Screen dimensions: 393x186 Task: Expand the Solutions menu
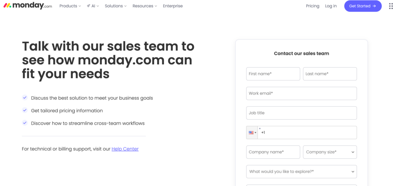point(115,6)
